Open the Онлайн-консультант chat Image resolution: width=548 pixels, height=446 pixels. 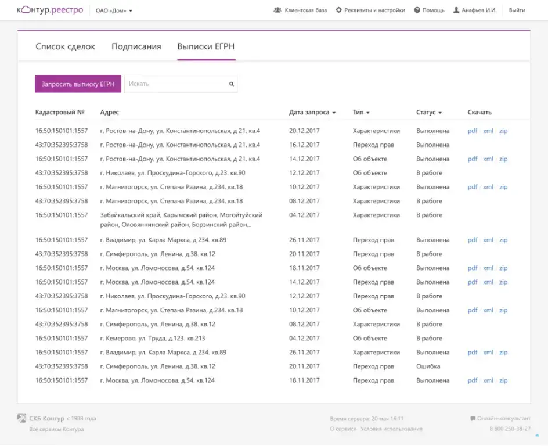[x=500, y=418]
